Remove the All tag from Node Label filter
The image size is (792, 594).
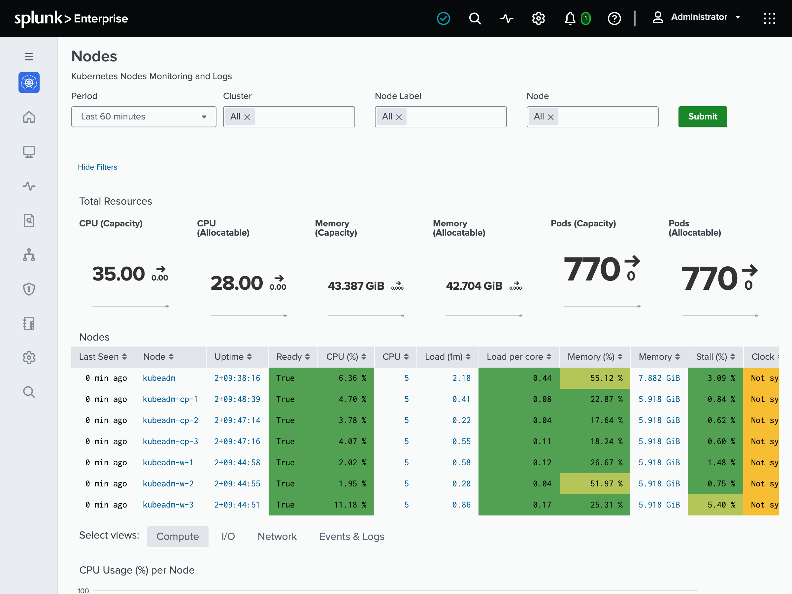click(399, 117)
